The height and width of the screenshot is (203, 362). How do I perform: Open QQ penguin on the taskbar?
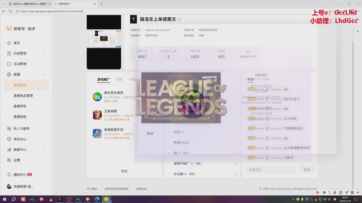click(51, 199)
